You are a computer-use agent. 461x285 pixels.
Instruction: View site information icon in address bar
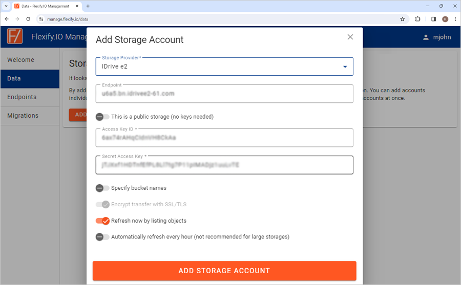point(41,19)
